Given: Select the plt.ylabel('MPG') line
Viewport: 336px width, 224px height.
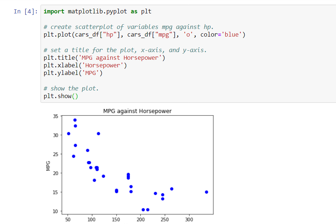Looking at the screenshot, I should click(x=72, y=73).
